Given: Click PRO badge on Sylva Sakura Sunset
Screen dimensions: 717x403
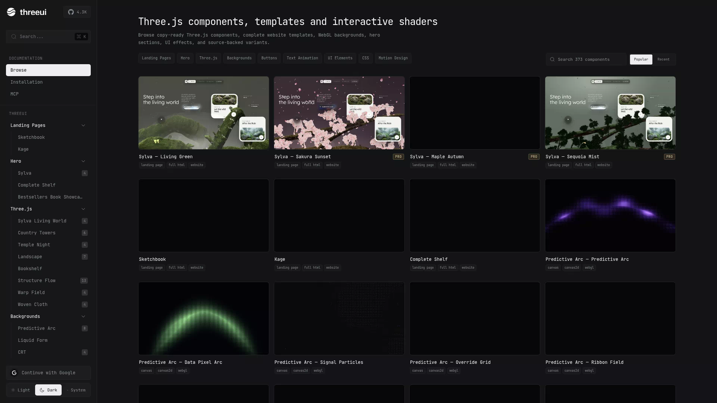Looking at the screenshot, I should pyautogui.click(x=398, y=157).
